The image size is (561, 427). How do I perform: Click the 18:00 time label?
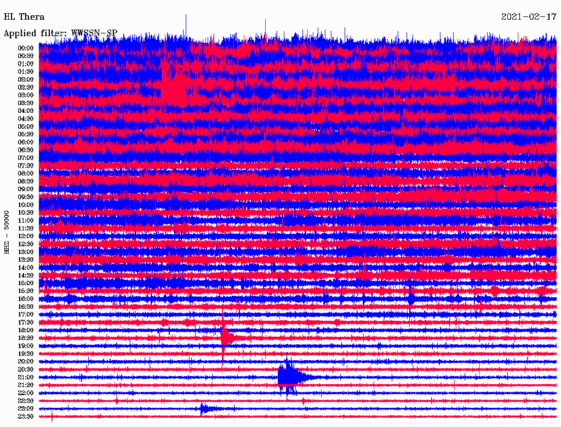26,331
